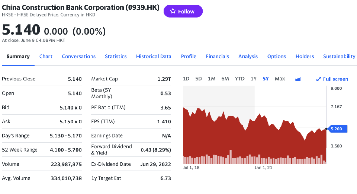Viewport: 357px width, 194px height.
Task: Choose the 6M chart range
Action: (x=225, y=79)
